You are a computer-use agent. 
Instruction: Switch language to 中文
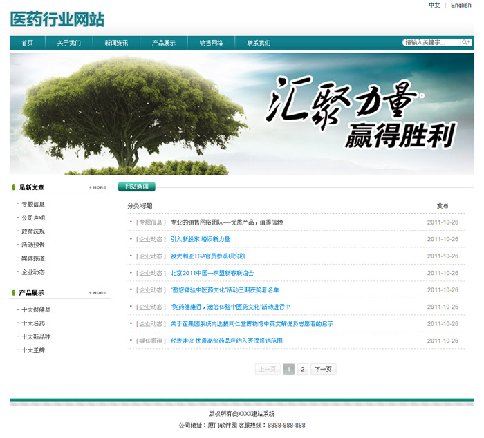pyautogui.click(x=434, y=6)
